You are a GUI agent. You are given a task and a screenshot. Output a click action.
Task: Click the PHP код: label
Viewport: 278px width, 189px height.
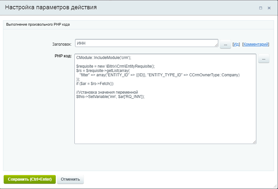[x=63, y=56]
